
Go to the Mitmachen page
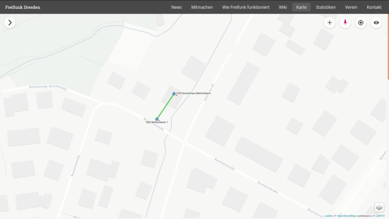pos(202,7)
